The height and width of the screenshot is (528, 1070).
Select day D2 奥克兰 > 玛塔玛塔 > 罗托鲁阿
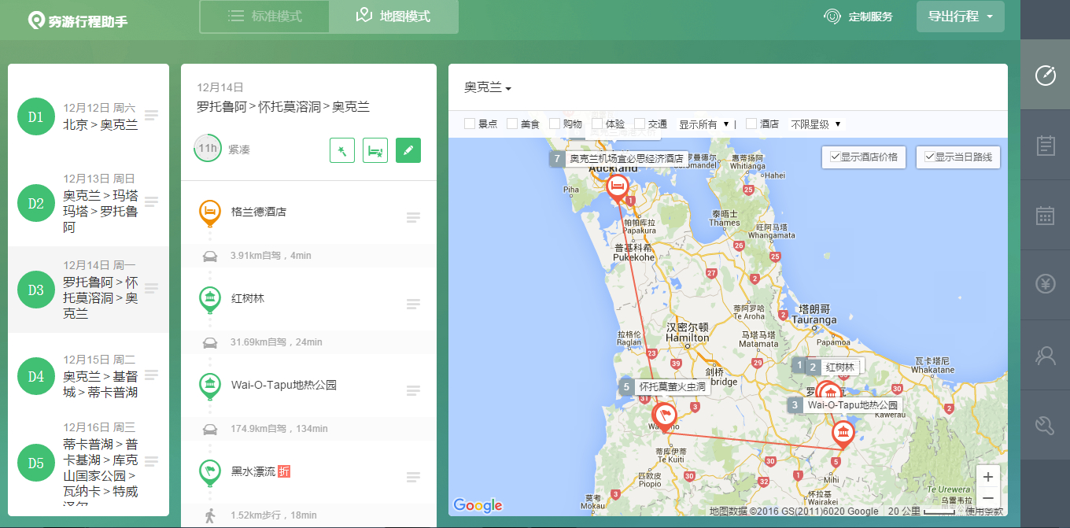(88, 203)
